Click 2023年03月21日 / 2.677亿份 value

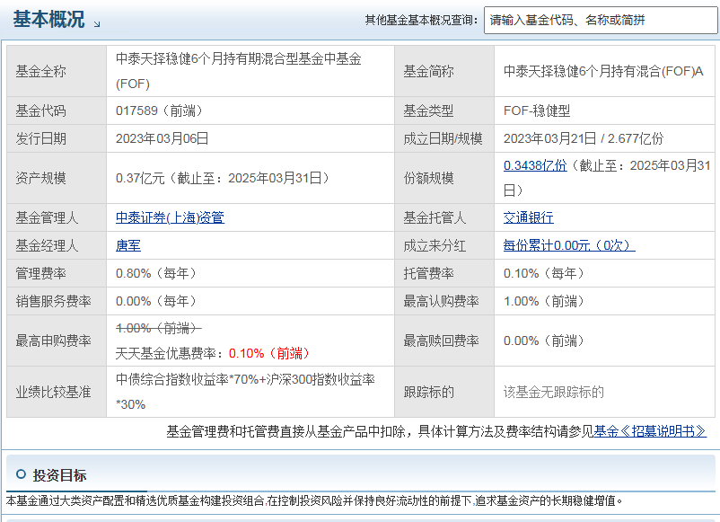584,138
